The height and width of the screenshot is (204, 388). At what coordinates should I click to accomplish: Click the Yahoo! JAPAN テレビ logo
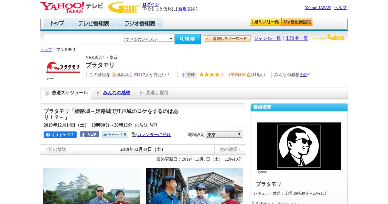click(x=72, y=7)
